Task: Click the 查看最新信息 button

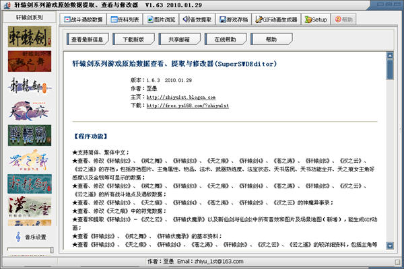Action: pos(88,39)
